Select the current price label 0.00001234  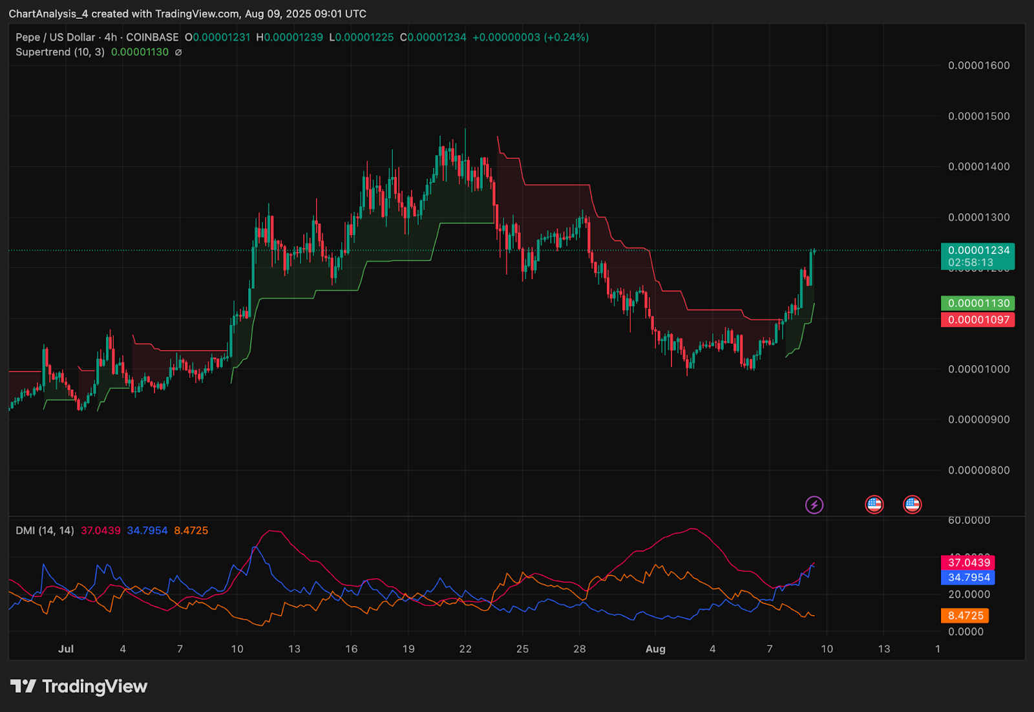tap(978, 251)
